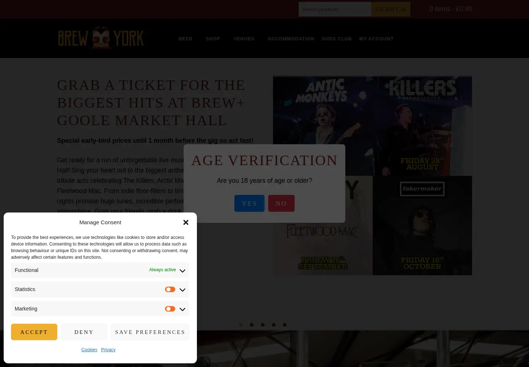The image size is (529, 367).
Task: Accept all cookies
Action: click(x=34, y=332)
